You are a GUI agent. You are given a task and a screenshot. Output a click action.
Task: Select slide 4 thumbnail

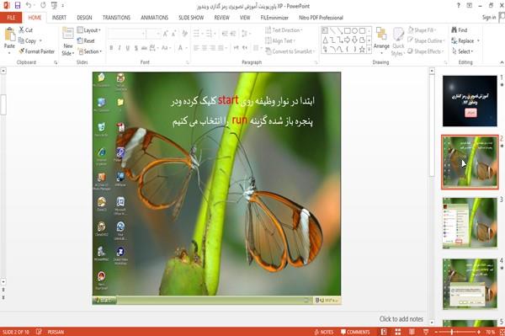(x=470, y=284)
